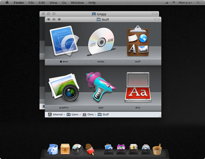Viewport: 205px width, 159px height.
Task: Select the camera graphics folder icon
Action: 64,87
